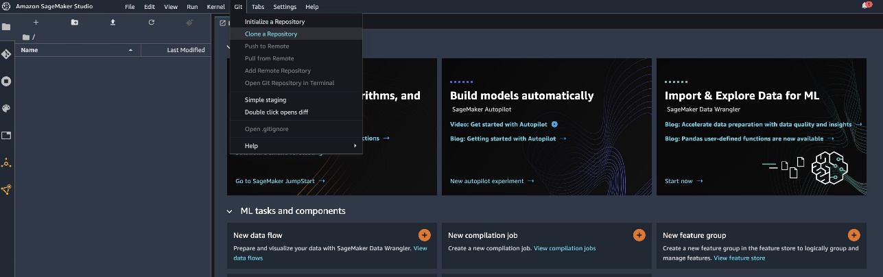
Task: Open Blog: Accelerate data preparation link
Action: pyautogui.click(x=763, y=124)
